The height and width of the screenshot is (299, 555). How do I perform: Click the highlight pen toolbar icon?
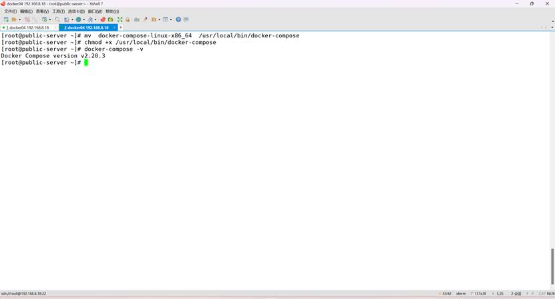coord(146,19)
